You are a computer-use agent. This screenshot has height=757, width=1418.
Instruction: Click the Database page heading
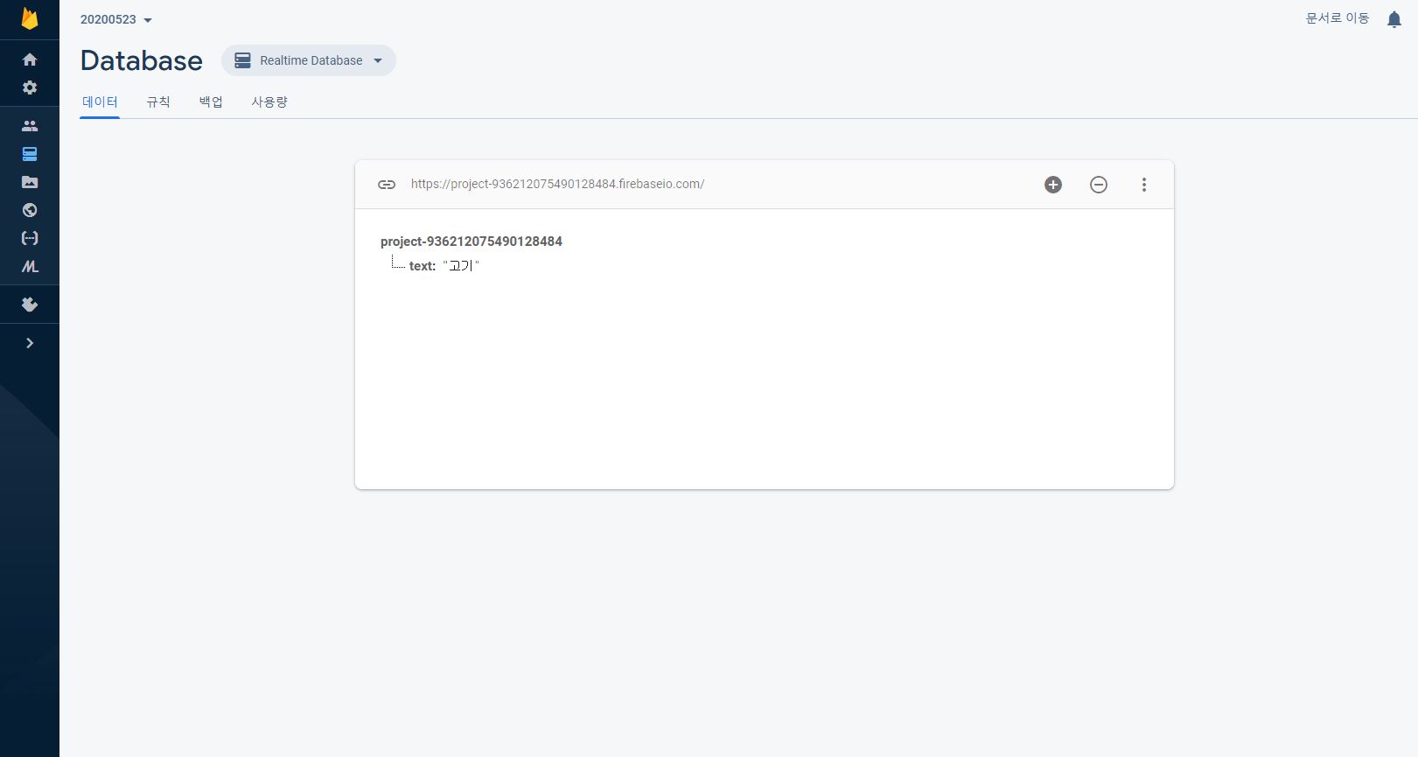[x=142, y=60]
